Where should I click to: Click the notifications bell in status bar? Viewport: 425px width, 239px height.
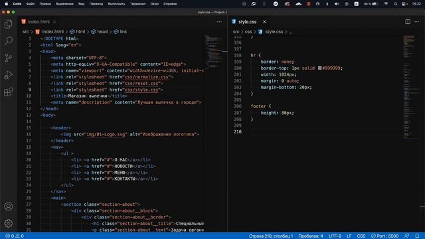(417, 236)
